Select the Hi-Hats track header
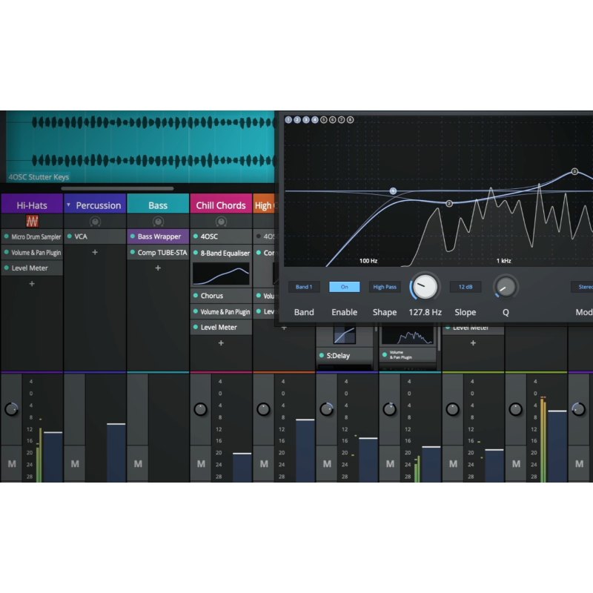This screenshot has height=593, width=593. (32, 203)
